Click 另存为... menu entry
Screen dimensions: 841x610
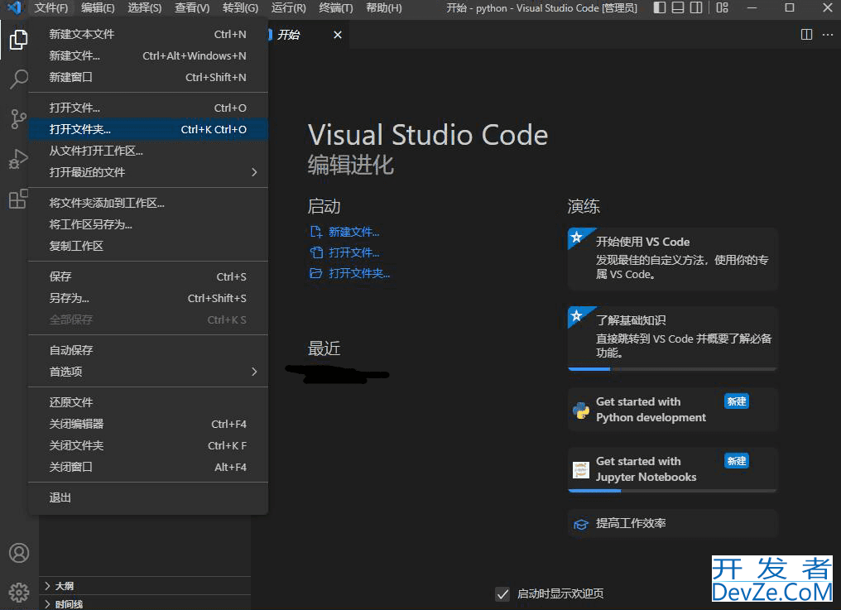148,298
